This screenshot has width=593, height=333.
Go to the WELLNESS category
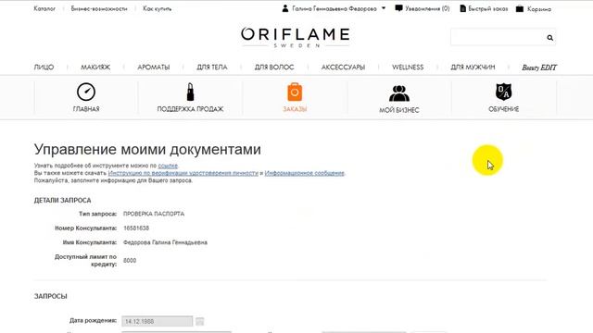pos(408,68)
